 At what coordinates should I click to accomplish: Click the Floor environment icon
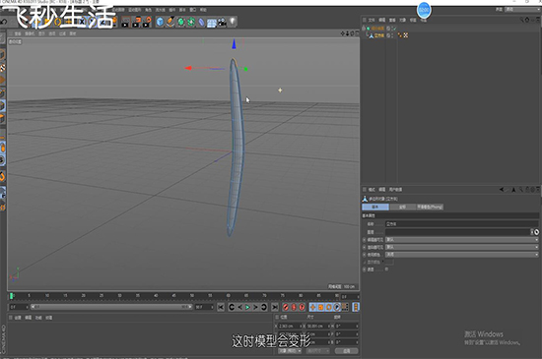pos(212,23)
